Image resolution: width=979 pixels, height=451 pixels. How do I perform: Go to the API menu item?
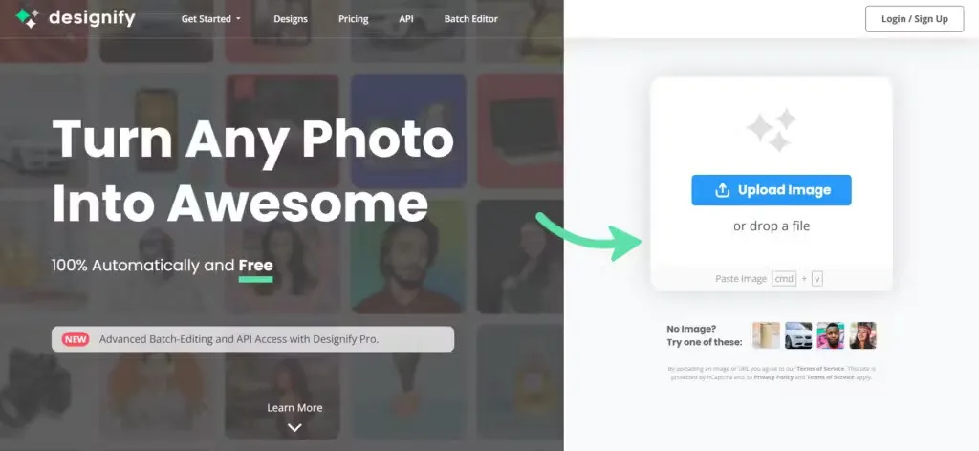pos(405,19)
